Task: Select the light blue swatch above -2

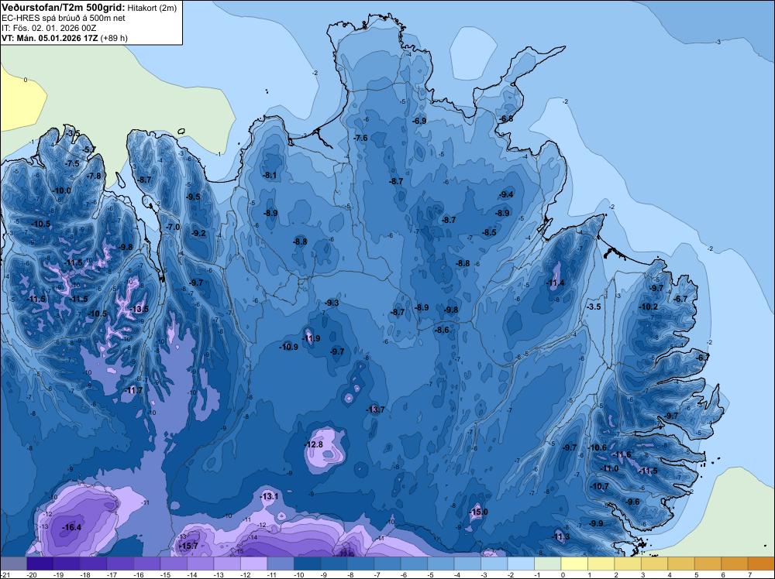Action: [521, 564]
